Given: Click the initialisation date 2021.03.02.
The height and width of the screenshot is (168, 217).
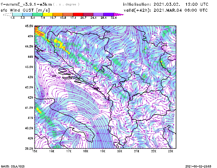Looking at the screenshot, I should pos(167,4).
